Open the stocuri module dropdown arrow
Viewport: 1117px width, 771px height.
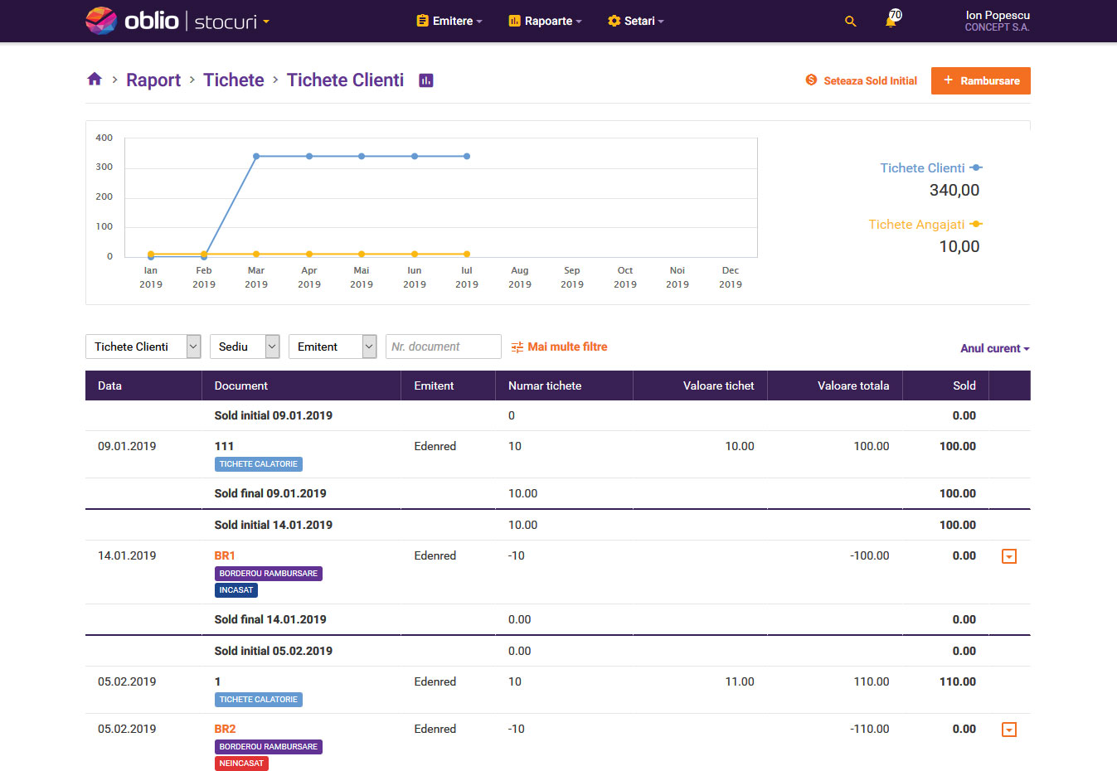click(266, 22)
